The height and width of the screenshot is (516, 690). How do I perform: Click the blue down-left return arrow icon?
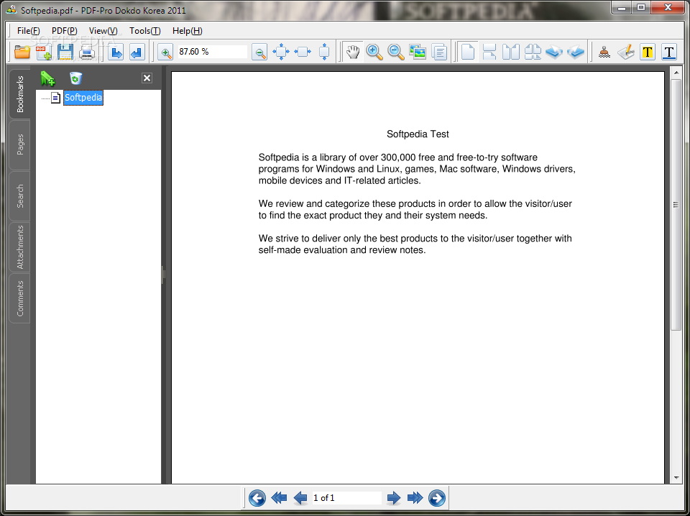tap(137, 52)
